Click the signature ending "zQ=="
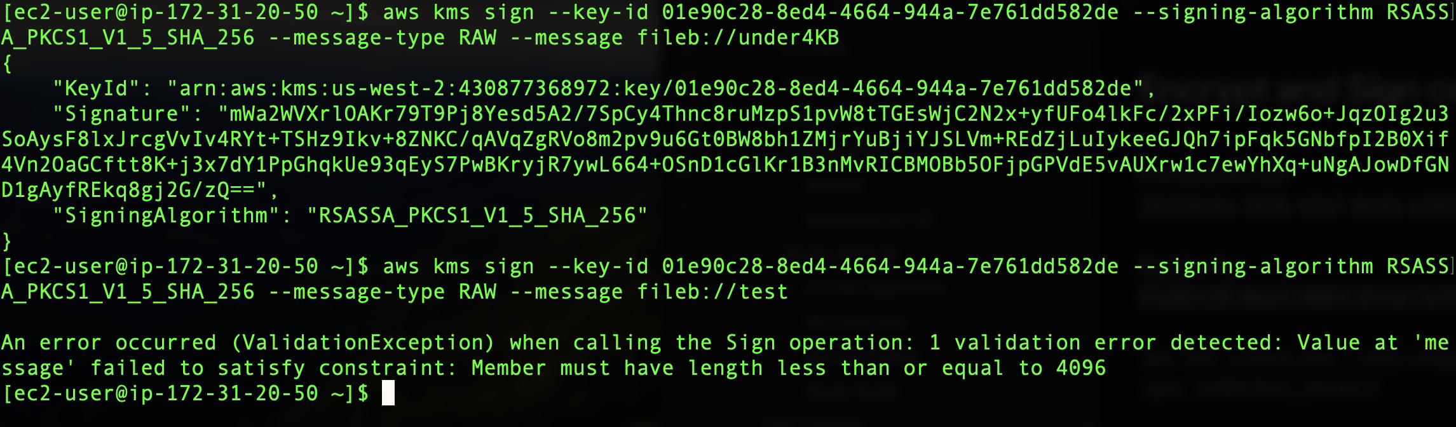 (223, 190)
